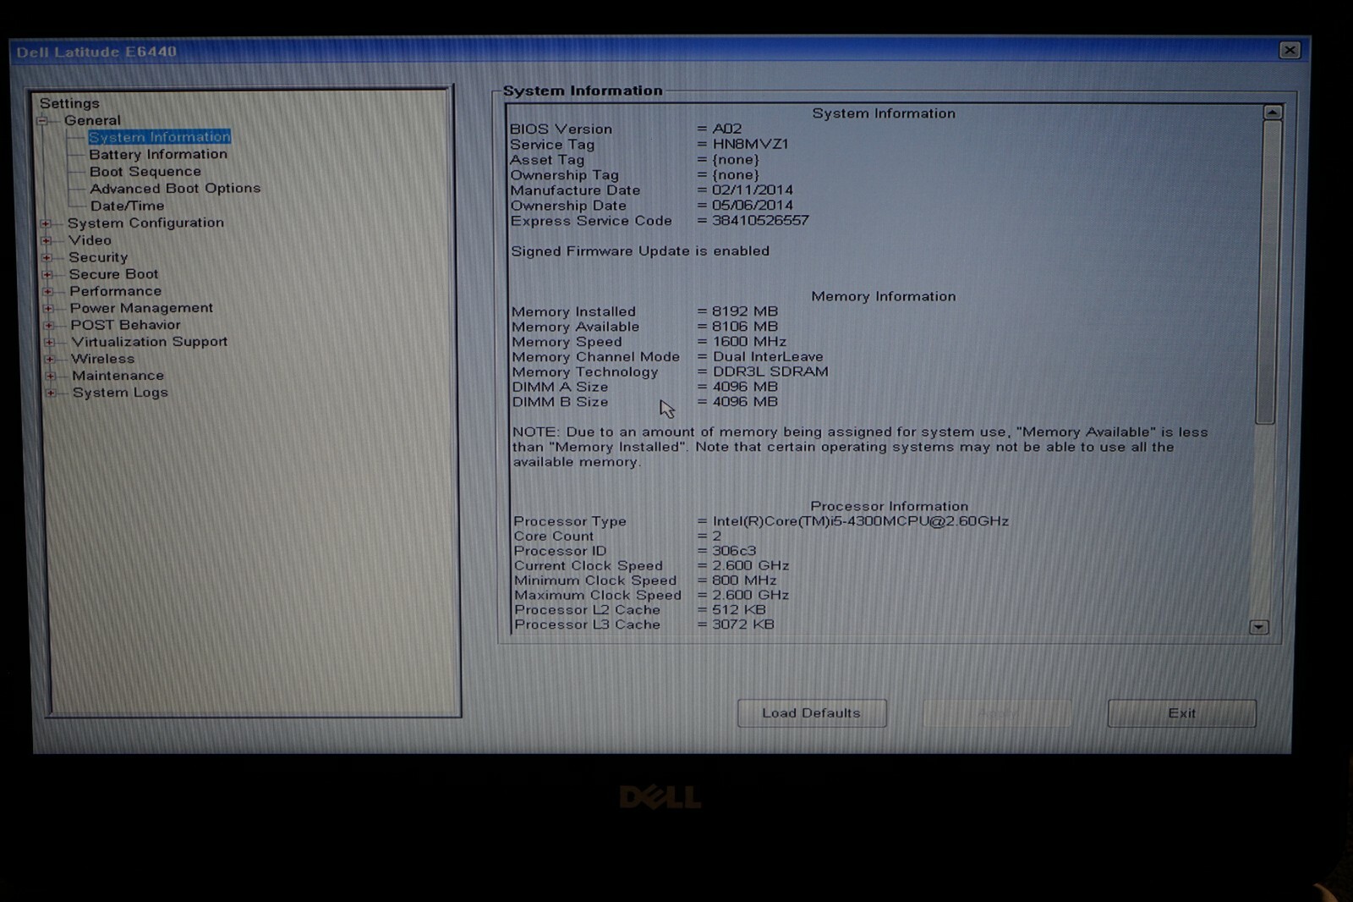Image resolution: width=1353 pixels, height=902 pixels.
Task: Click the Settings root label
Action: click(69, 103)
